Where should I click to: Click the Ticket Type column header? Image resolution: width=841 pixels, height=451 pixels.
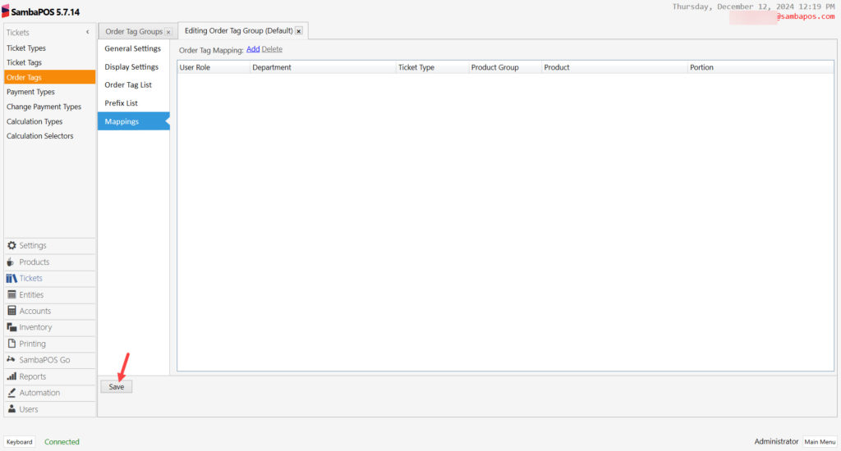point(432,67)
